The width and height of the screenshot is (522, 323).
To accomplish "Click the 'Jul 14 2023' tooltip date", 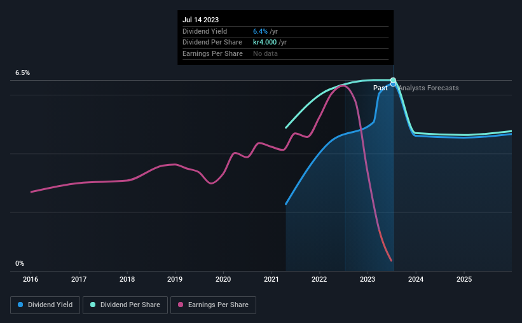I will pyautogui.click(x=200, y=20).
